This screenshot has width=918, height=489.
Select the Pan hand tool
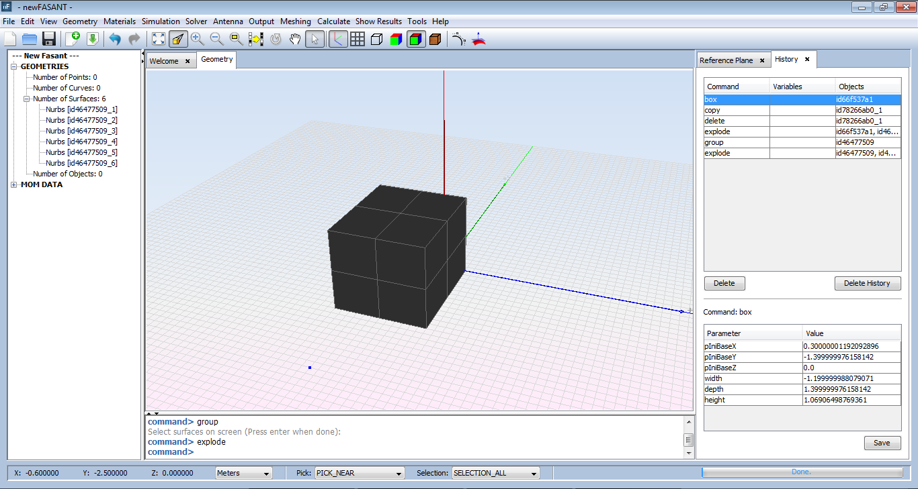pyautogui.click(x=294, y=39)
